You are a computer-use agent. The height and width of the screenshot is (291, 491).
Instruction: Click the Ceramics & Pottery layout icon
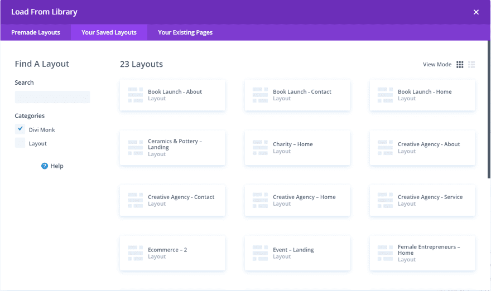(x=135, y=148)
